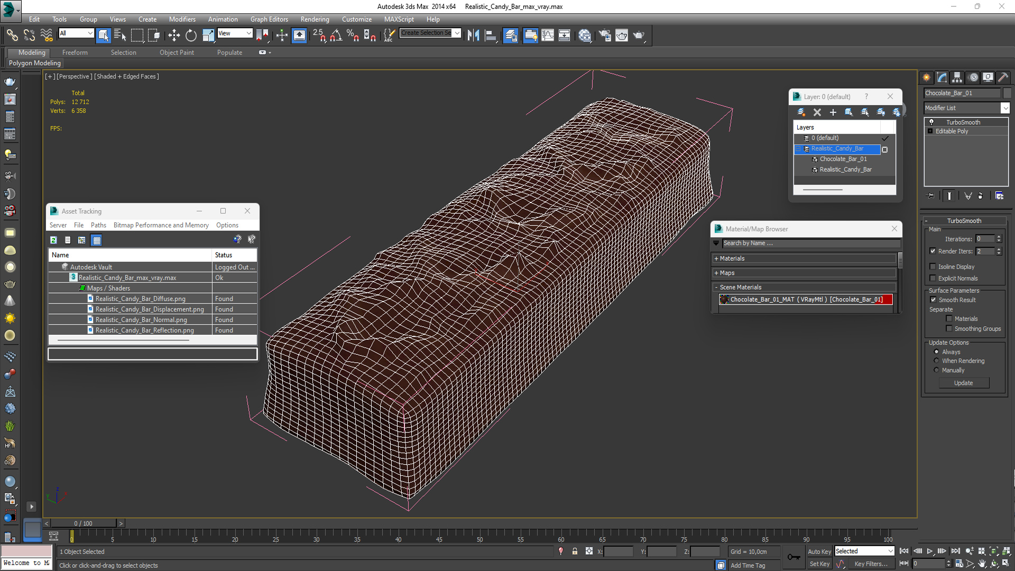Screen dimensions: 1015x571
Task: Click the Polygon Modeling panel label
Action: coord(35,63)
